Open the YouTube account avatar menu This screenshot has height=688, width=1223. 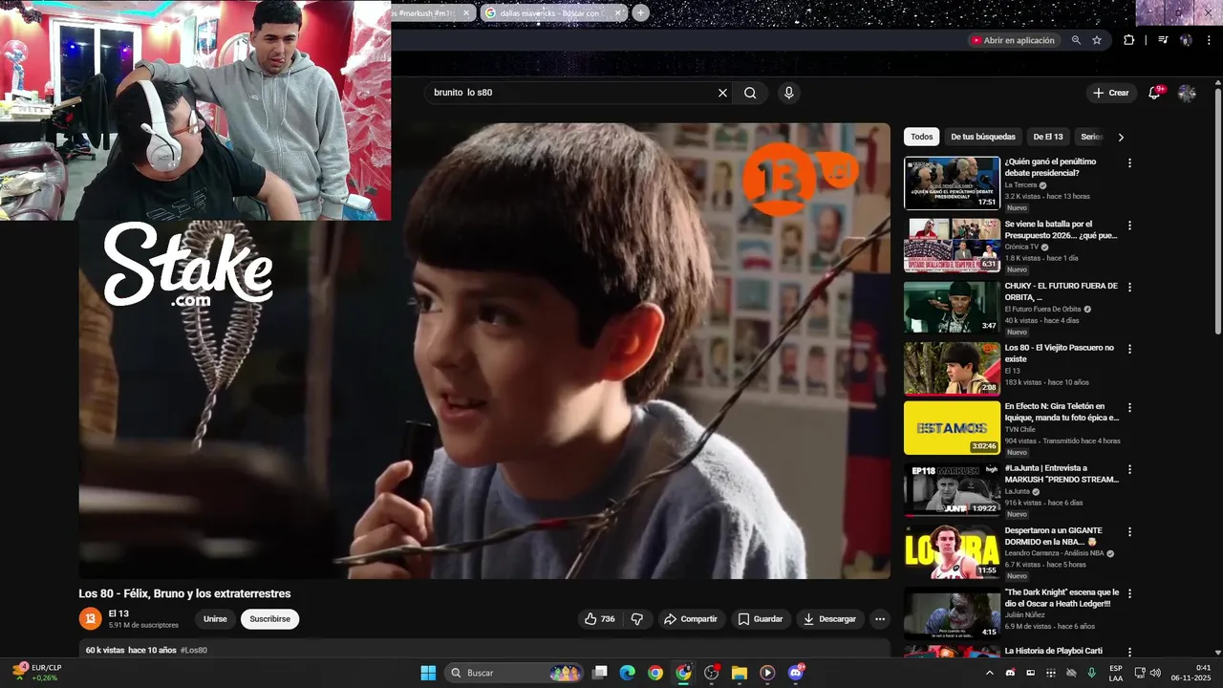pos(1187,93)
